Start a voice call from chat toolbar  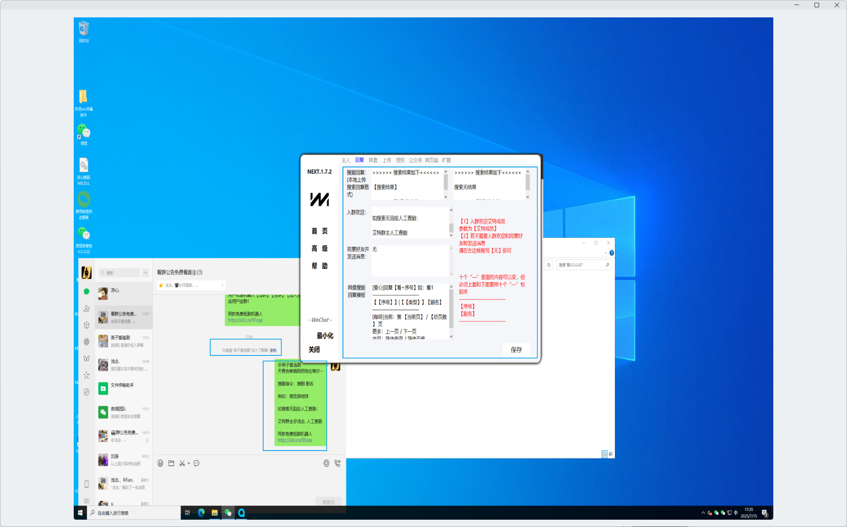click(337, 463)
